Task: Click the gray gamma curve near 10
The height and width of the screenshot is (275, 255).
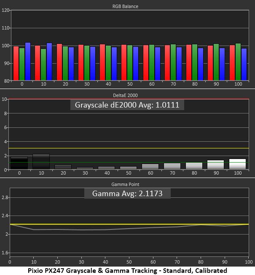Action: 34,229
